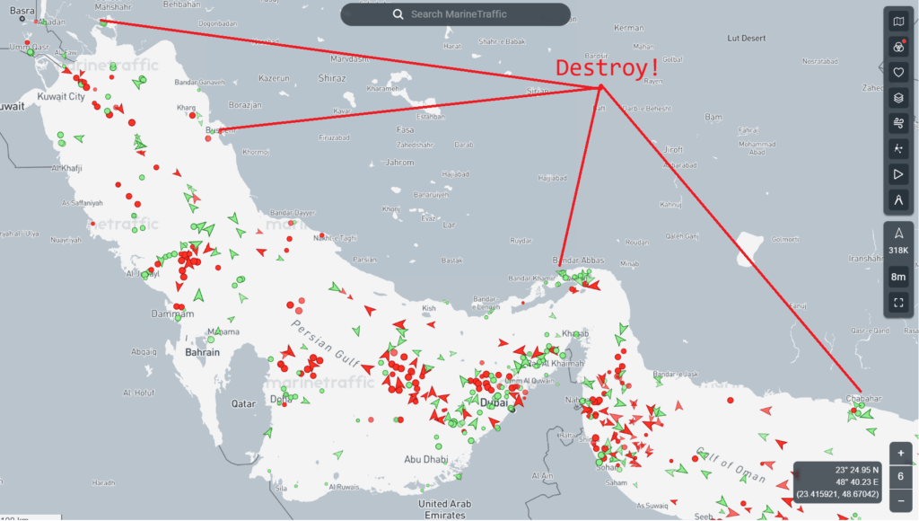The height and width of the screenshot is (521, 919).
Task: Open the heart favorites fleet icon
Action: pos(898,72)
